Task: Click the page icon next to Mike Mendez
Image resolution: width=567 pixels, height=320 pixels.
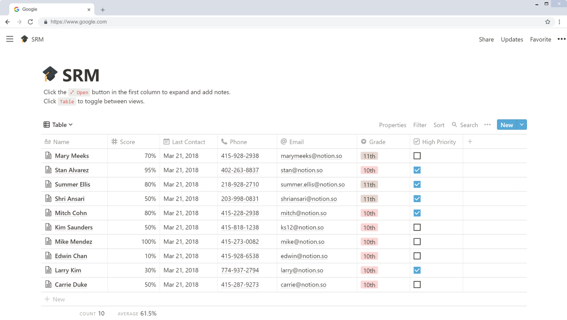Action: [48, 241]
